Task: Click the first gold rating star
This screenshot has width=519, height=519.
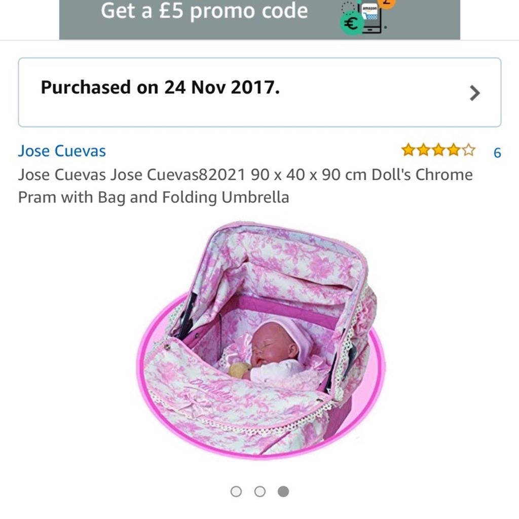Action: coord(408,150)
